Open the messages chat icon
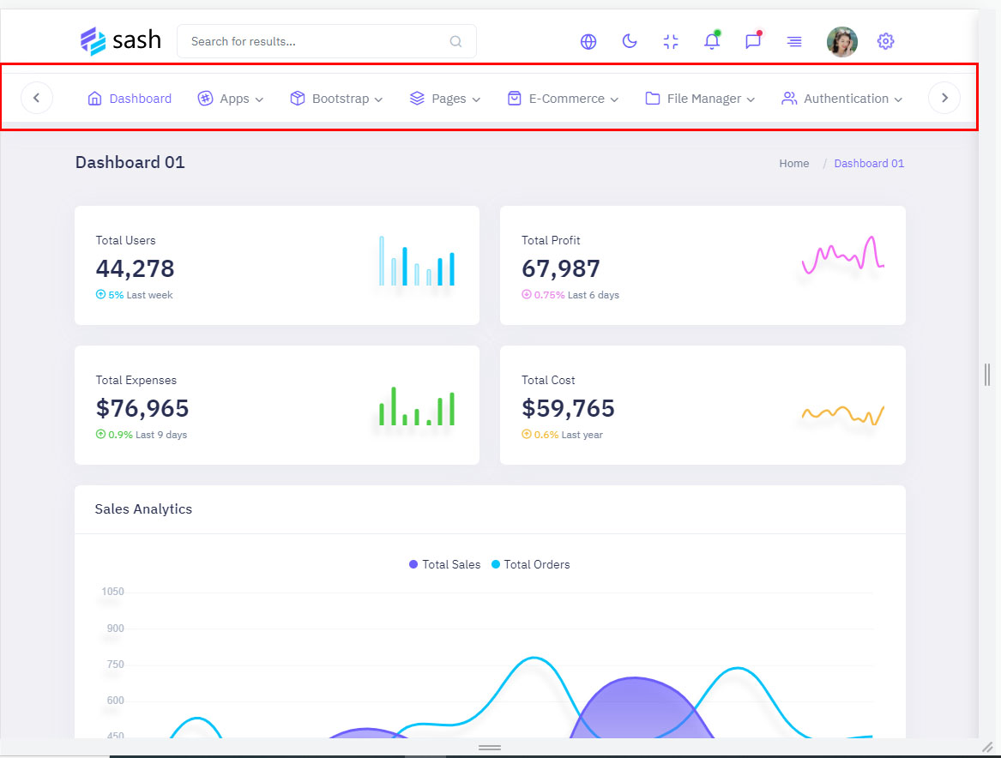Viewport: 1001px width, 758px height. pyautogui.click(x=753, y=41)
